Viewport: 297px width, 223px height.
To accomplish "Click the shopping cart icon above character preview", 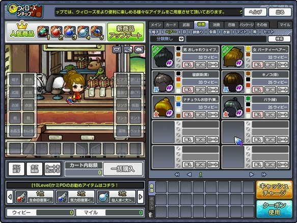I will coord(117,49).
